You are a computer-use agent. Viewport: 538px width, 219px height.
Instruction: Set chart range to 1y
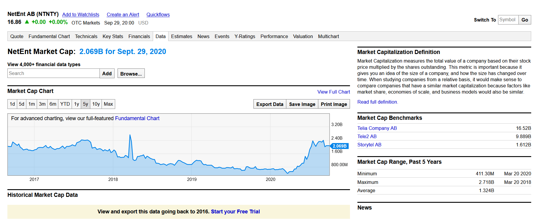tap(76, 104)
